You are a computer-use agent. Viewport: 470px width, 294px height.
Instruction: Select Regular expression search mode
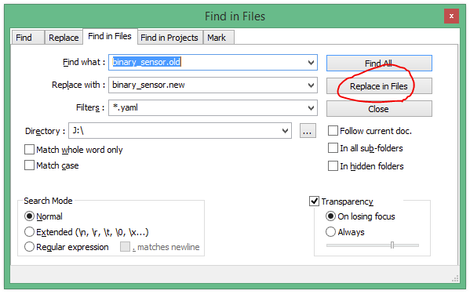(x=29, y=247)
